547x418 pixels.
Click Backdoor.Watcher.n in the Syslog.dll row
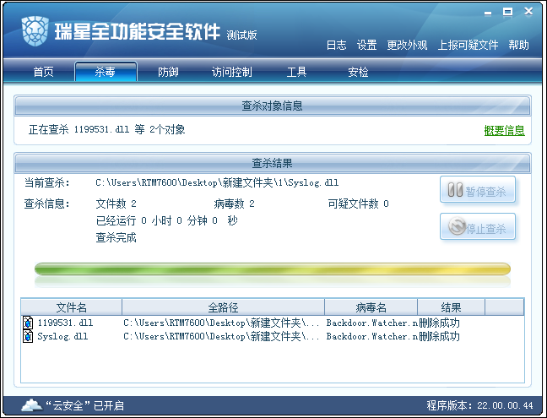coord(372,337)
